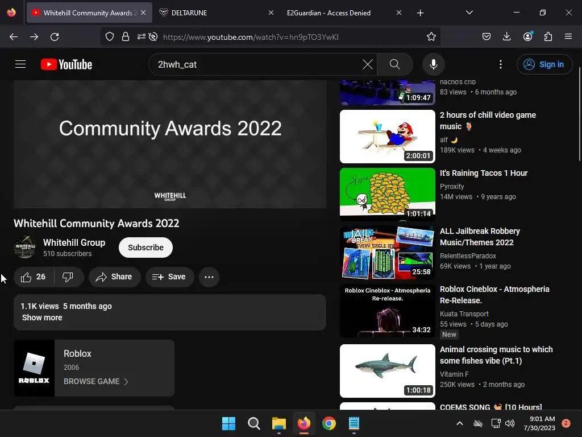The height and width of the screenshot is (437, 582).
Task: Open notification center badge
Action: [566, 423]
